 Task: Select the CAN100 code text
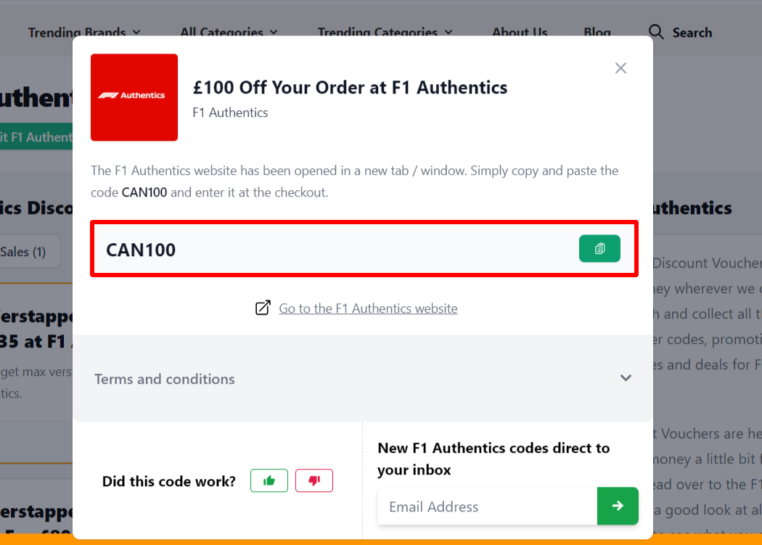[141, 250]
